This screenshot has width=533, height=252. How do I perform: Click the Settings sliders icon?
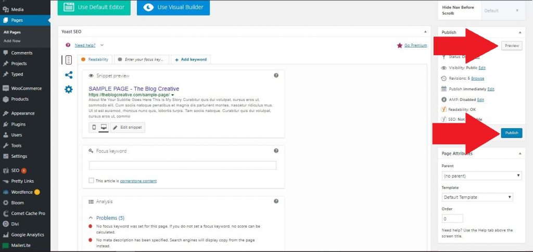point(5,156)
